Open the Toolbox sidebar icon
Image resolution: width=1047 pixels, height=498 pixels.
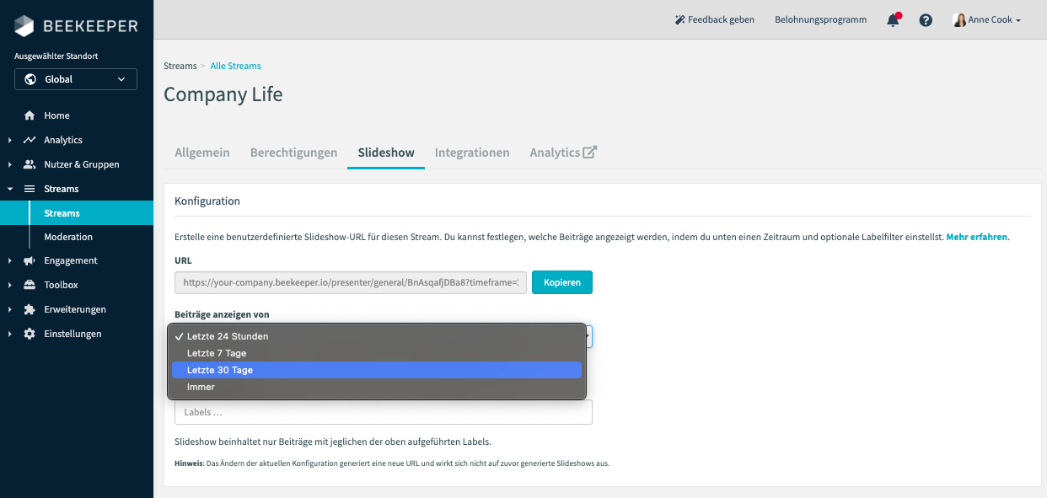pos(29,285)
